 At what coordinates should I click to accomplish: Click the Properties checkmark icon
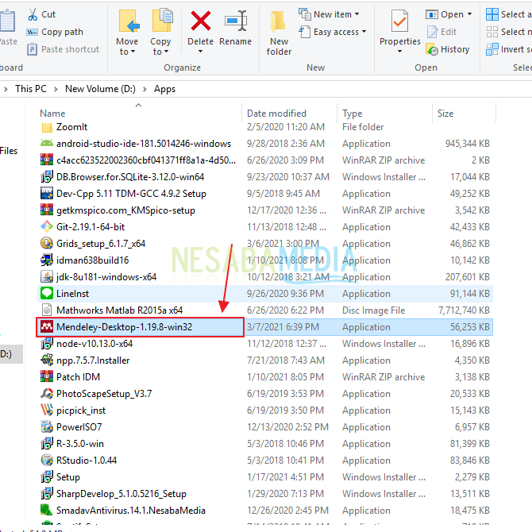399,21
